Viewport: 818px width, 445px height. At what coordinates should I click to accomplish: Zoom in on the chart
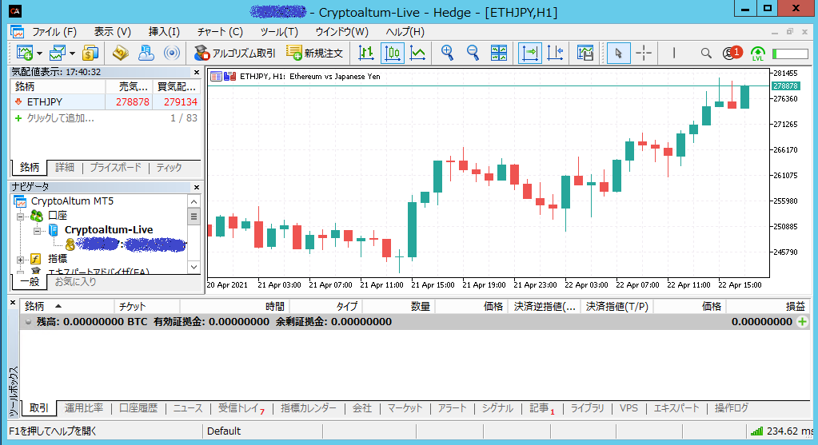(447, 53)
